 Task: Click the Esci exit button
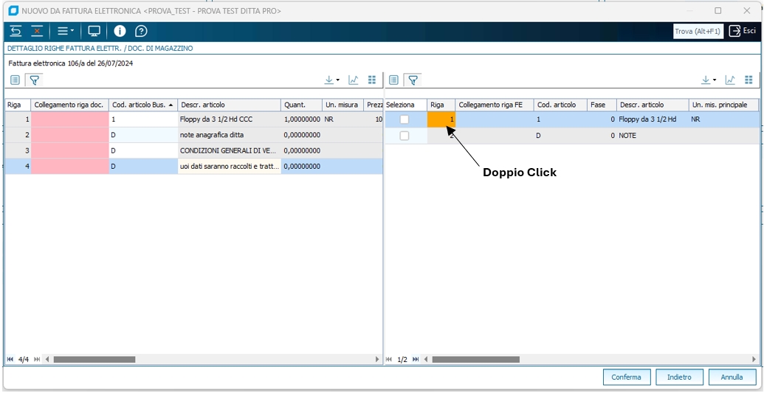pos(743,31)
